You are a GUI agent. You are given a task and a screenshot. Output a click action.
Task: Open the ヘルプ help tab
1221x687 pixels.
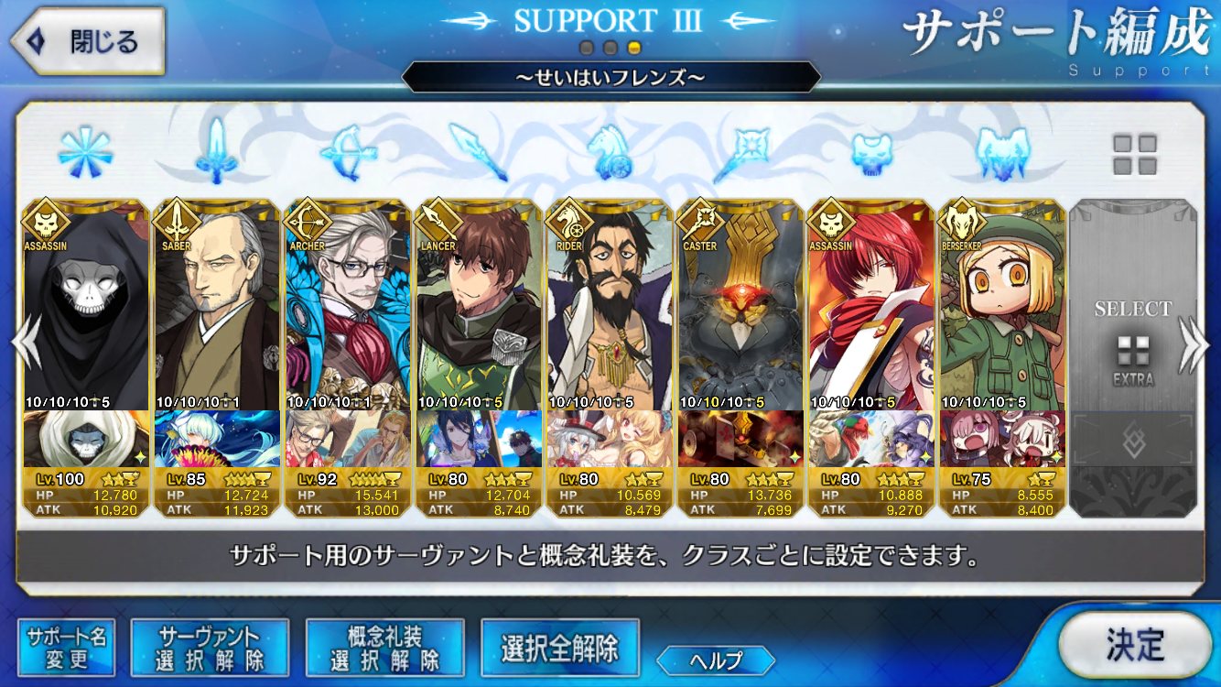pos(716,660)
